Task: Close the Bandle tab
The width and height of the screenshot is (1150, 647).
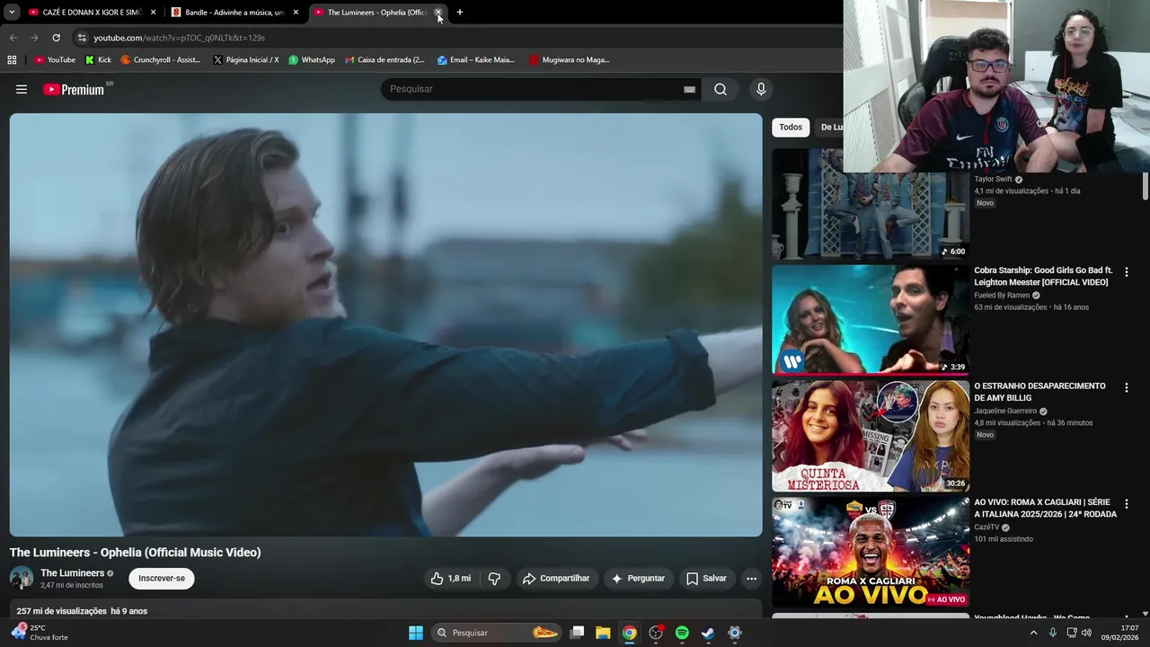Action: click(296, 13)
